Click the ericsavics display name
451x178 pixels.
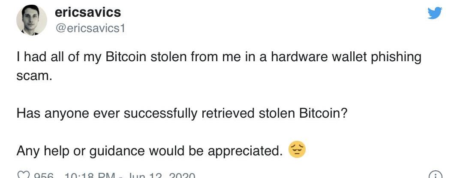(x=88, y=13)
